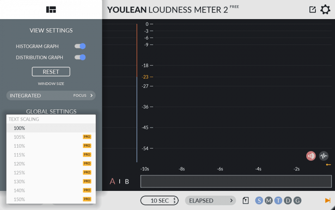Expand the 10 SEC window size selector
Screen dimensions: 335x210
point(159,200)
